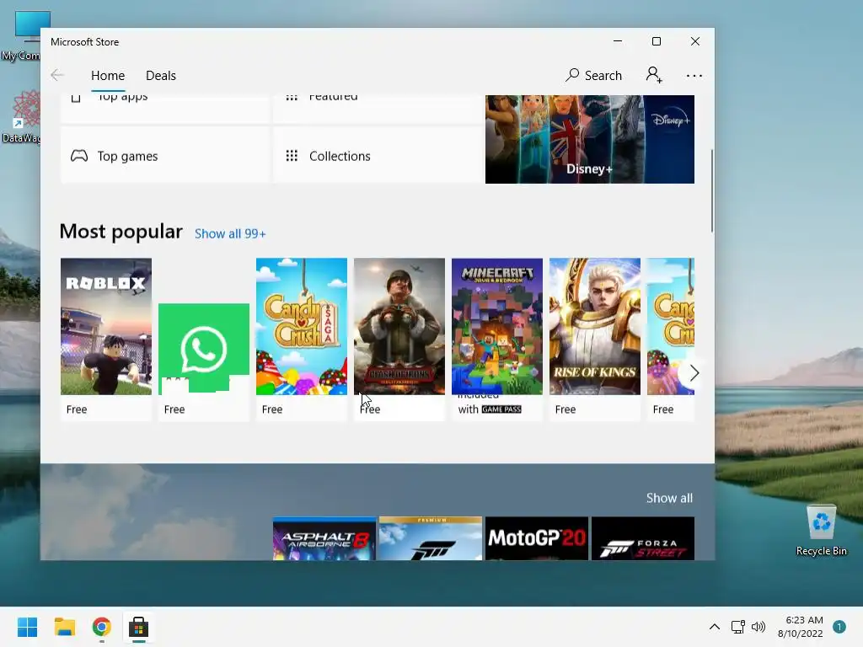Viewport: 863px width, 647px height.
Task: Launch Google Chrome from the taskbar
Action: click(x=101, y=627)
